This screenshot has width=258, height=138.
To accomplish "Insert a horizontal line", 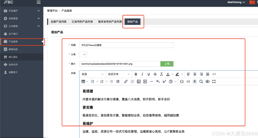I will coord(151,81).
